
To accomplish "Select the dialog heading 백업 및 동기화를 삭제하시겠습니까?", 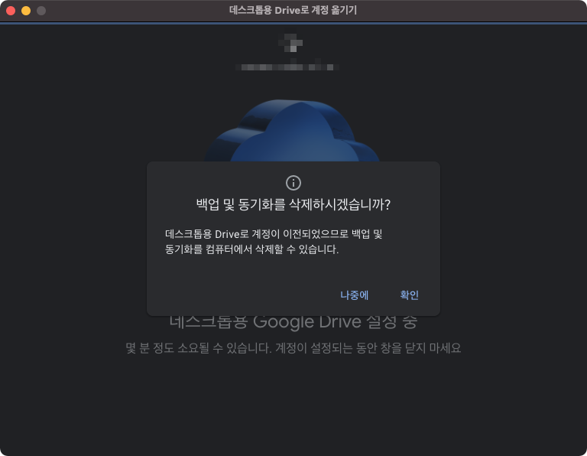I will [x=293, y=204].
